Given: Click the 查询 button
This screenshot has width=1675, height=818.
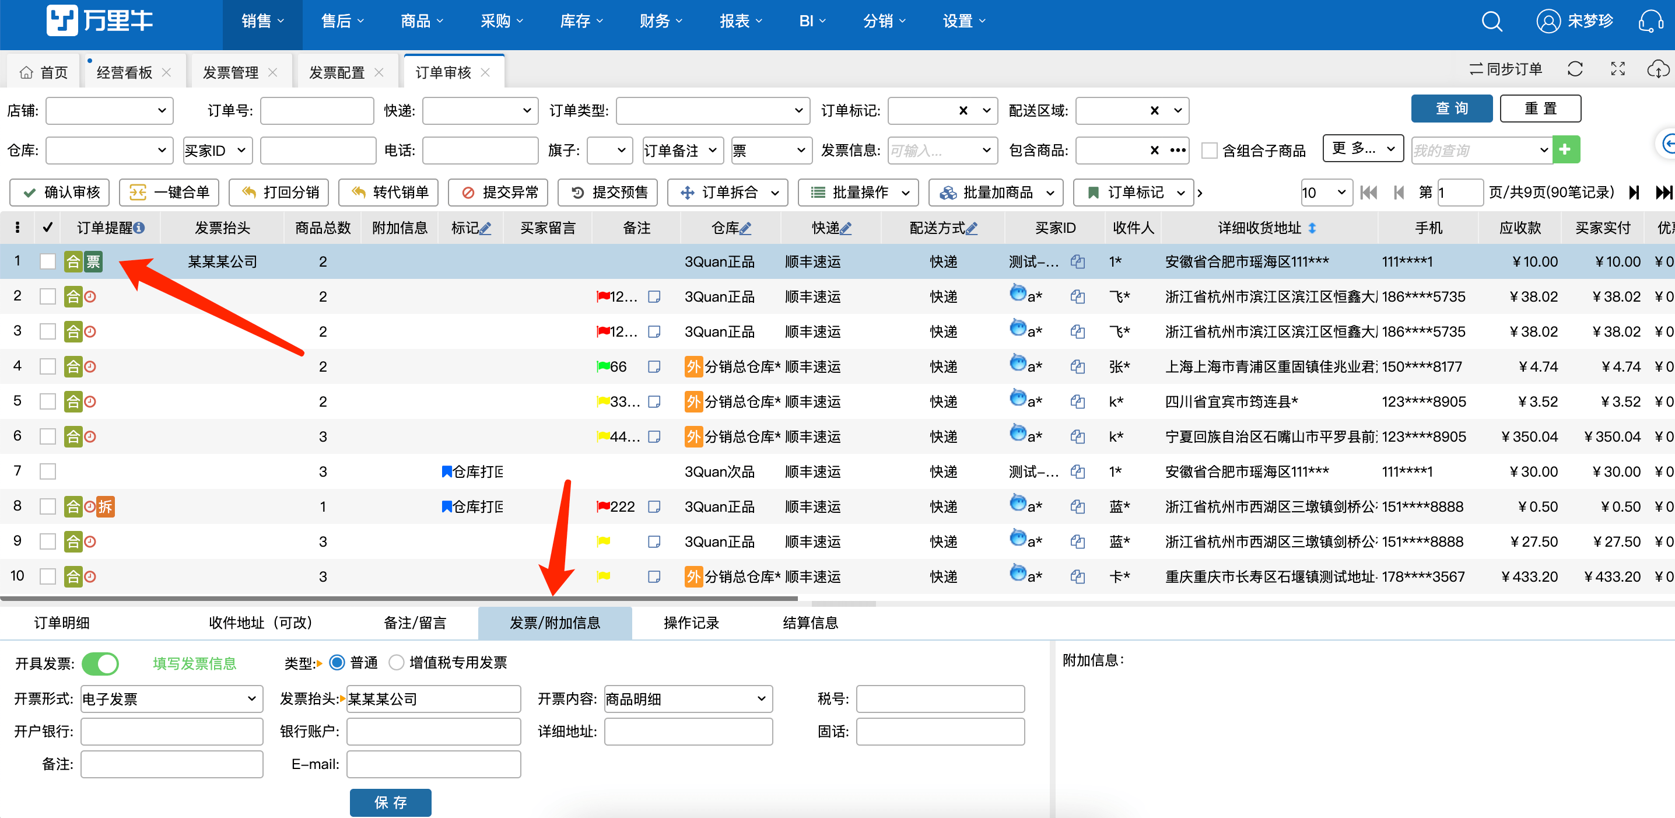Looking at the screenshot, I should 1451,109.
